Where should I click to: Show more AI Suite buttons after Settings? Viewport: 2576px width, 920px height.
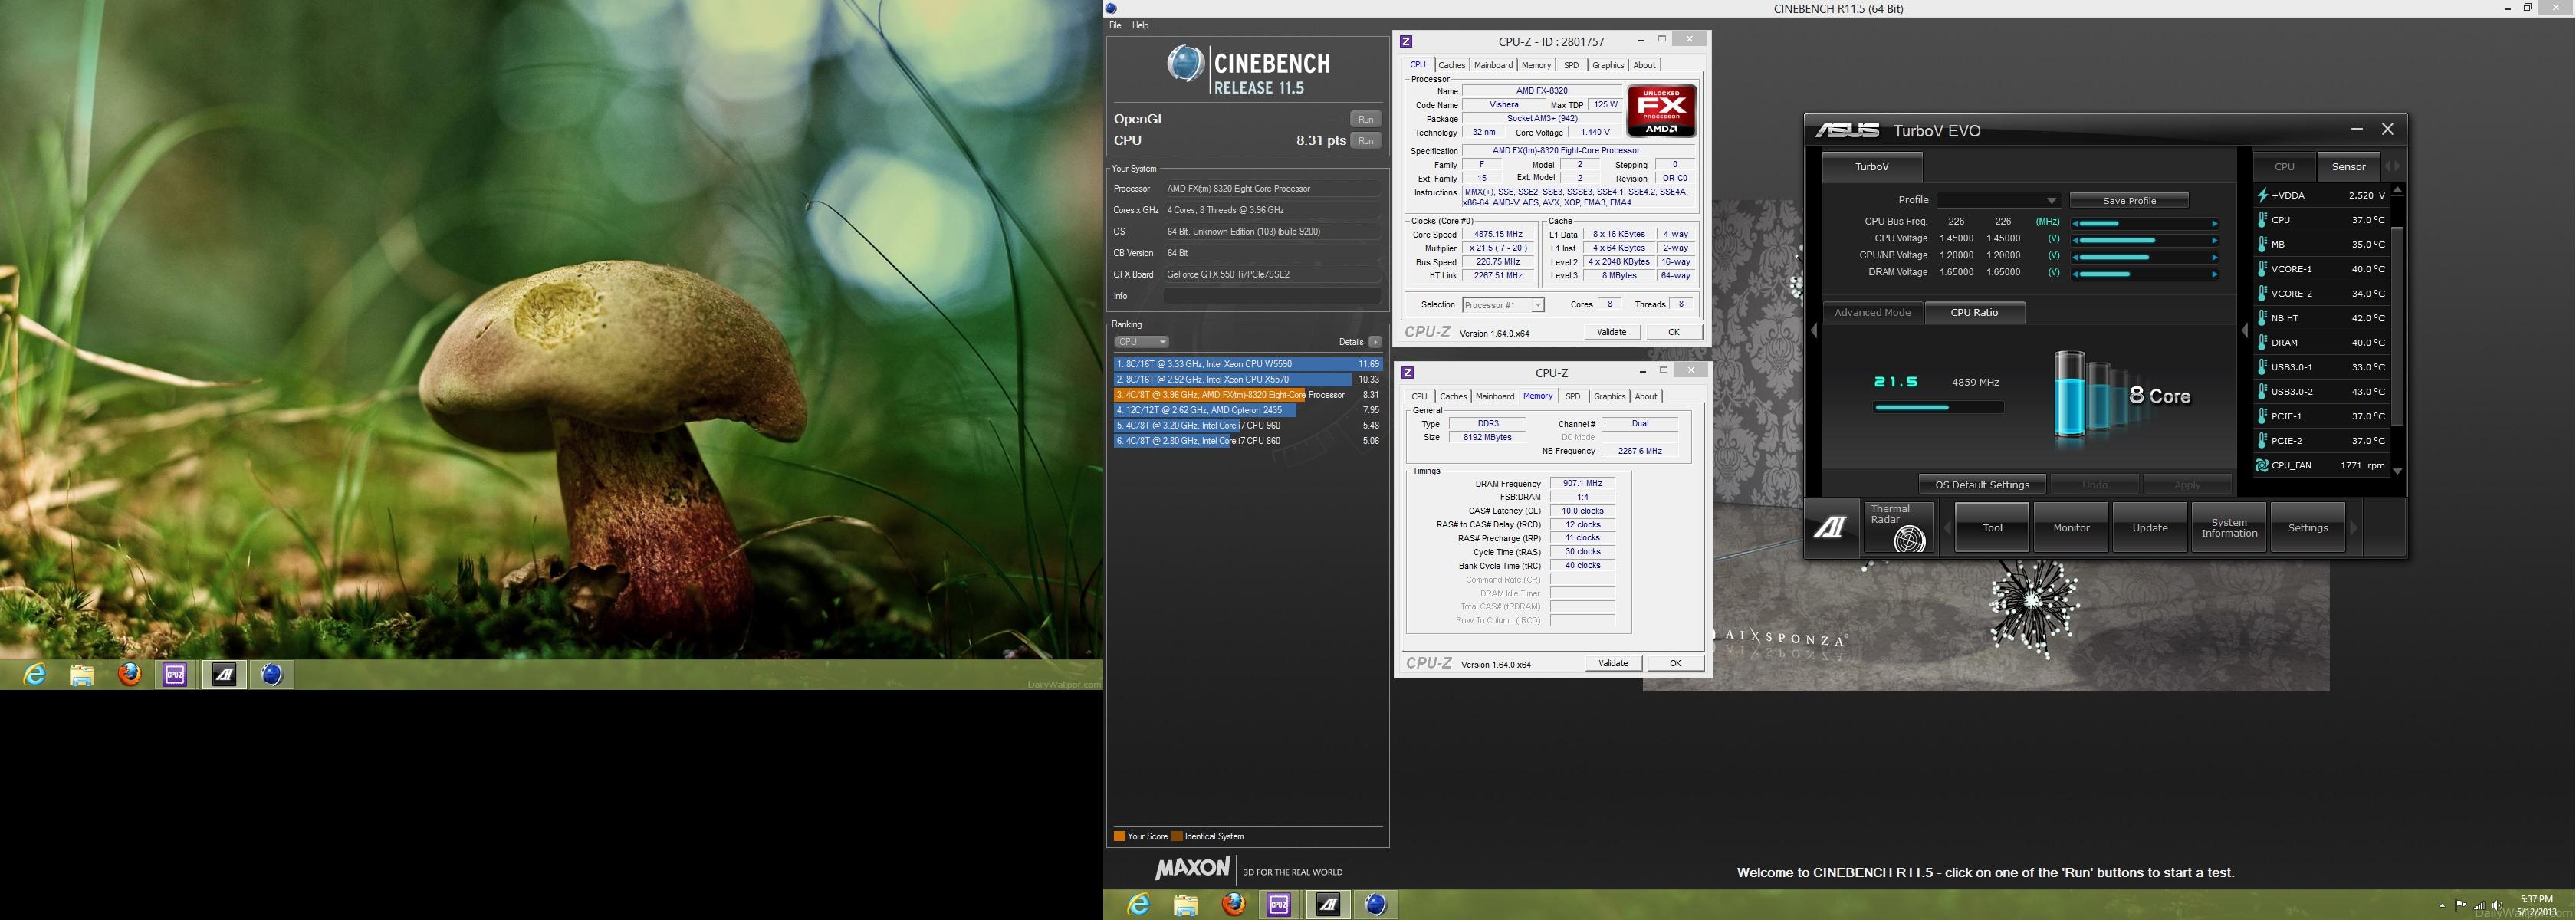pyautogui.click(x=2354, y=528)
